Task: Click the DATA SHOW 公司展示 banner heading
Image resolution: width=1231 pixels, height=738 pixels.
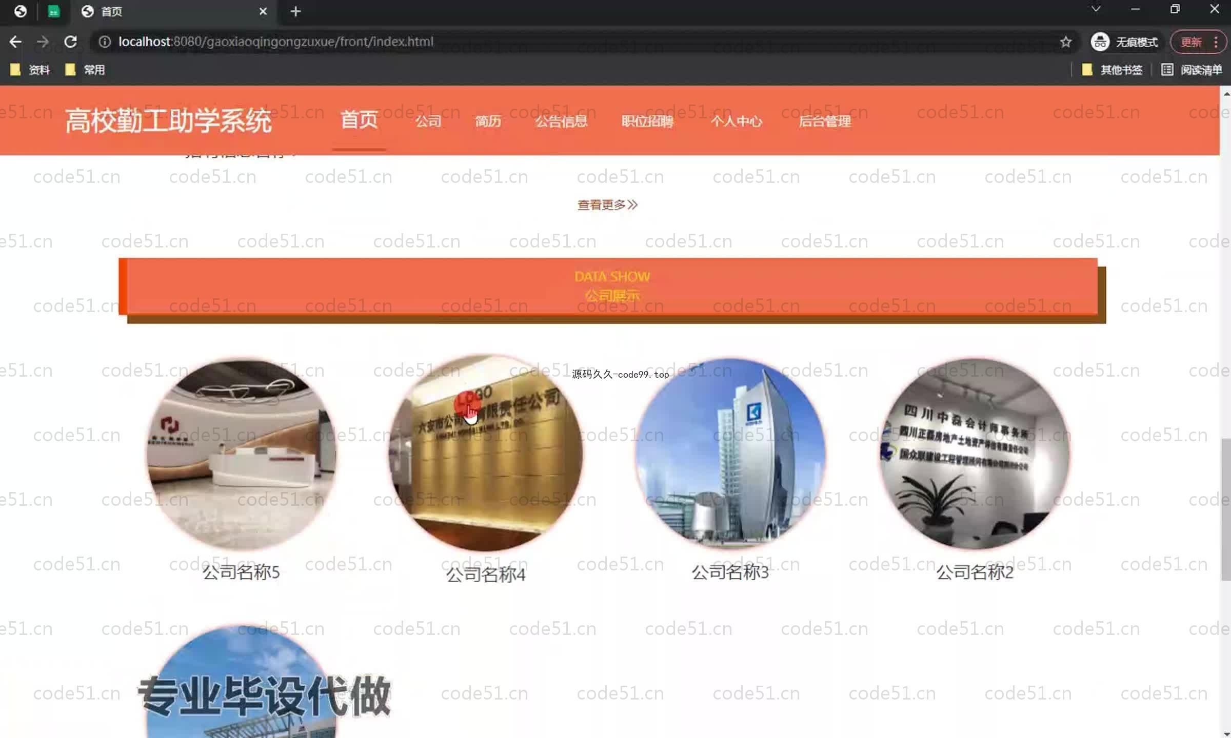Action: pyautogui.click(x=612, y=286)
